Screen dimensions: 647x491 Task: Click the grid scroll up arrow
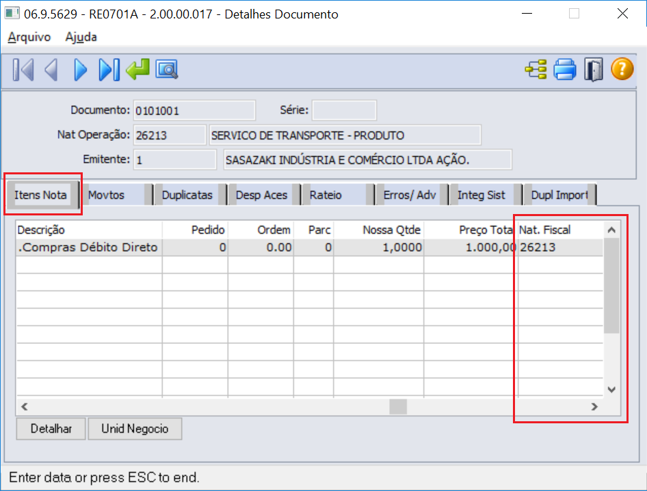pos(611,230)
